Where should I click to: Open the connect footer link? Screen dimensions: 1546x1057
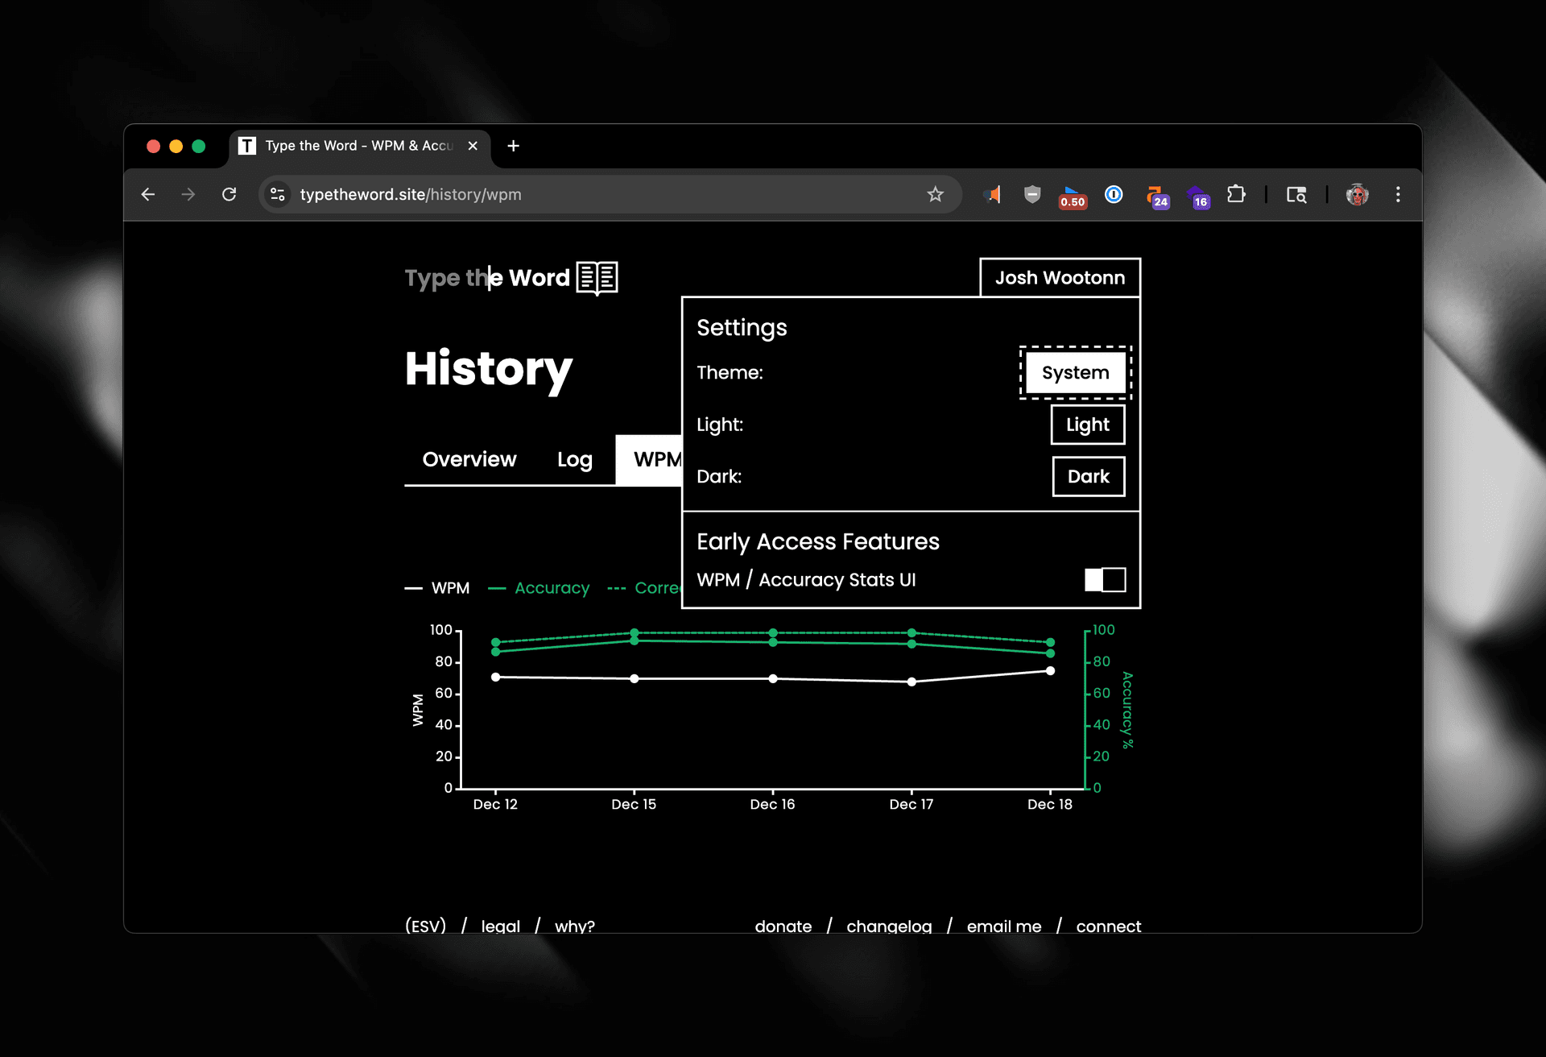1108,926
